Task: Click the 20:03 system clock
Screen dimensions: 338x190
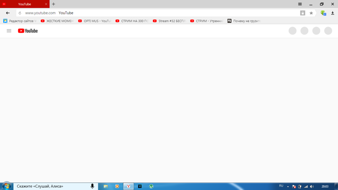Action: [325, 187]
